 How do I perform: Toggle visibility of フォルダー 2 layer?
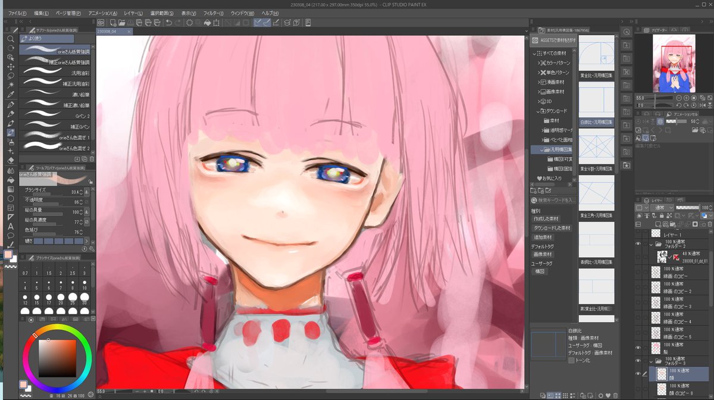click(638, 244)
